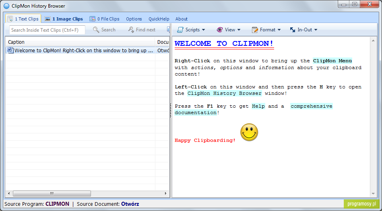The image size is (382, 211).
Task: Open the QuickHelp tab
Action: click(159, 19)
